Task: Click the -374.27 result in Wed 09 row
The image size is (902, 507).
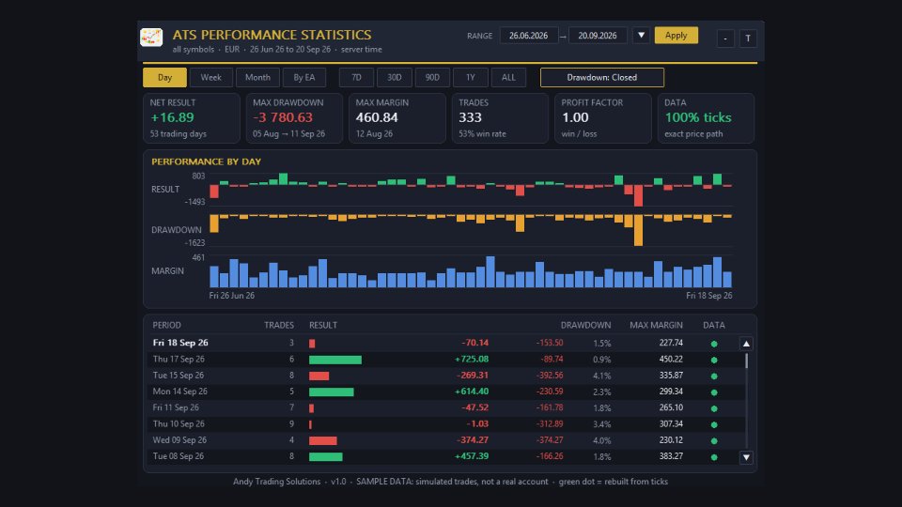Action: point(473,439)
